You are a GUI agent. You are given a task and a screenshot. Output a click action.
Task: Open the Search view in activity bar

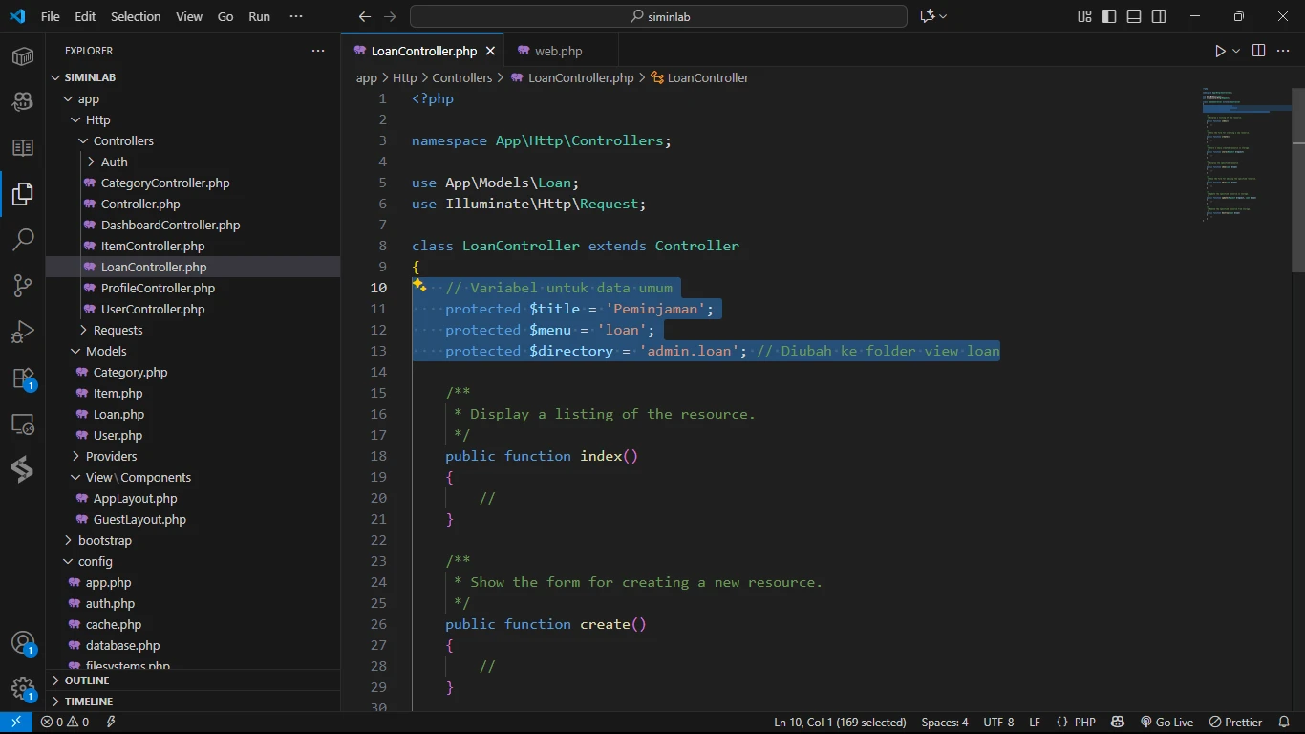(x=23, y=239)
